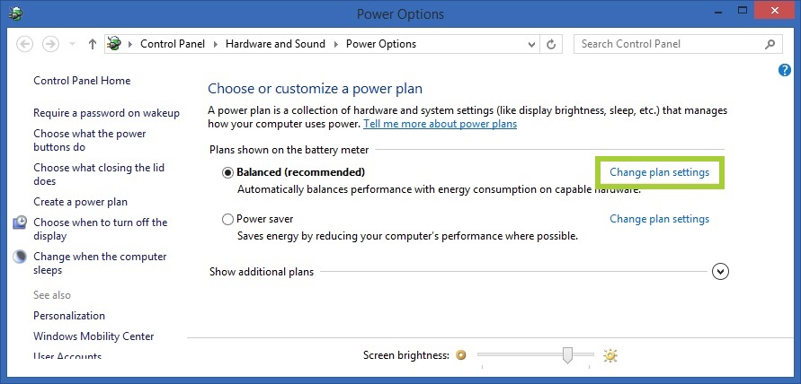Click the Forward navigation arrow
801x384 pixels.
[x=52, y=44]
